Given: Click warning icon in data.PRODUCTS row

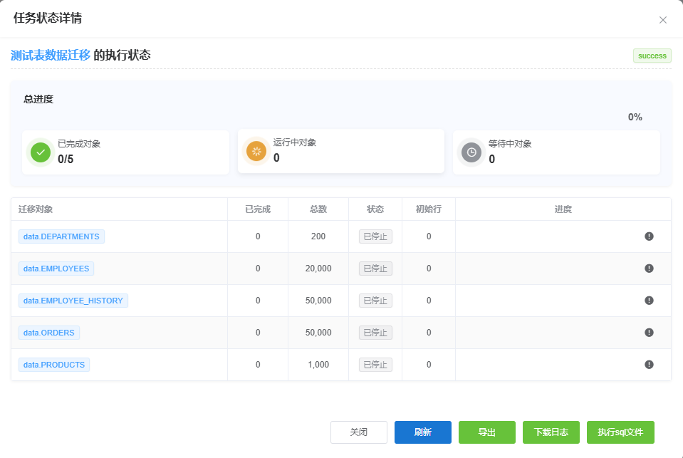Looking at the screenshot, I should (x=649, y=365).
